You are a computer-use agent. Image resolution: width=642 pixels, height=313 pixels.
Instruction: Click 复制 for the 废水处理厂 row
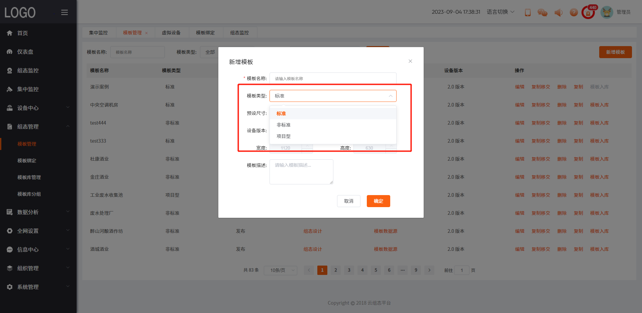coord(578,213)
